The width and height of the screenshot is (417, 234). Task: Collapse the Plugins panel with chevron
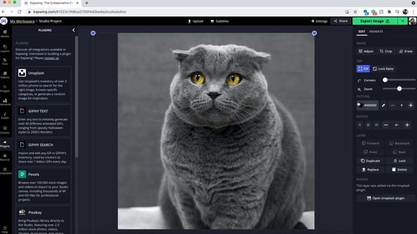click(x=74, y=30)
